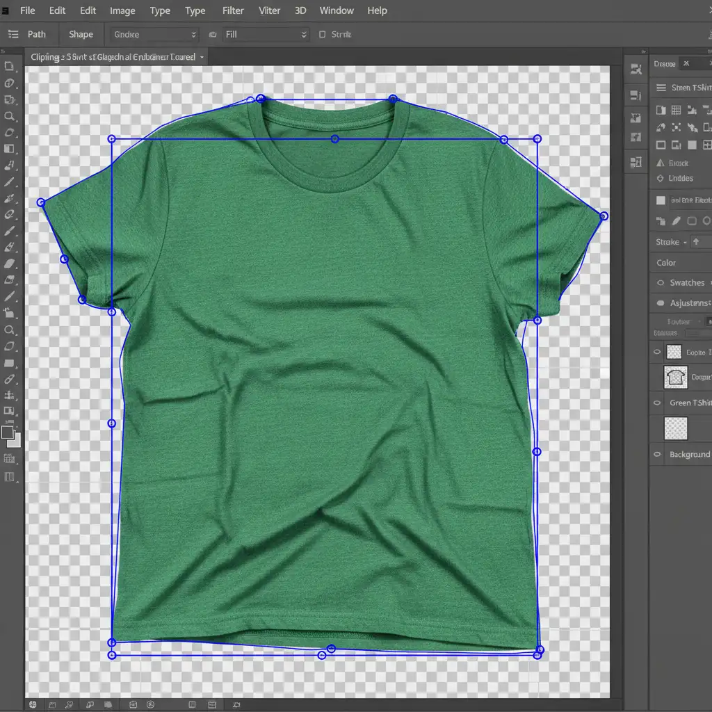Pick the link/chain tool in left toolbar

(x=9, y=379)
